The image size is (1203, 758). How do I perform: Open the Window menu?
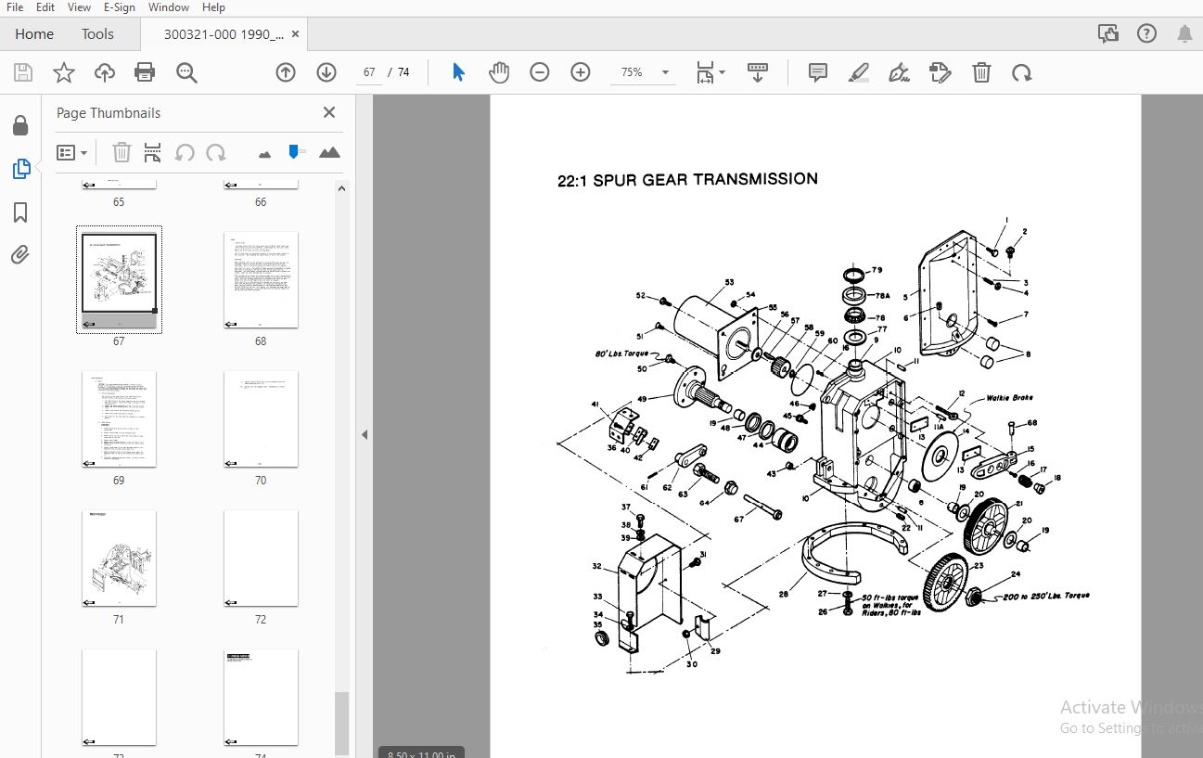tap(168, 7)
